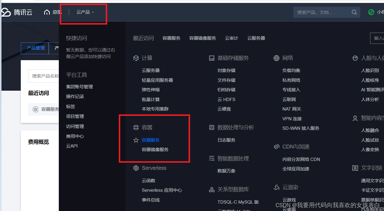Screen dimensions: 384x211
Task: Open 集团账号管理 platform tool
Action: coord(79,87)
